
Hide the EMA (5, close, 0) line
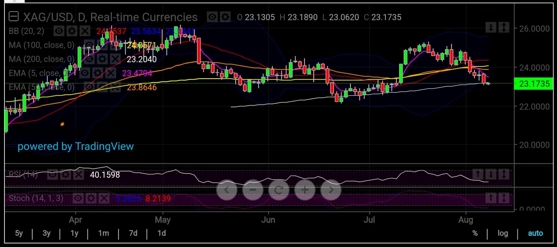[x=85, y=73]
